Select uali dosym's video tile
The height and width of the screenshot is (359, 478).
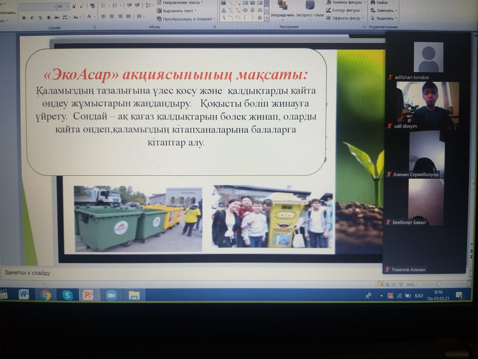tap(428, 106)
